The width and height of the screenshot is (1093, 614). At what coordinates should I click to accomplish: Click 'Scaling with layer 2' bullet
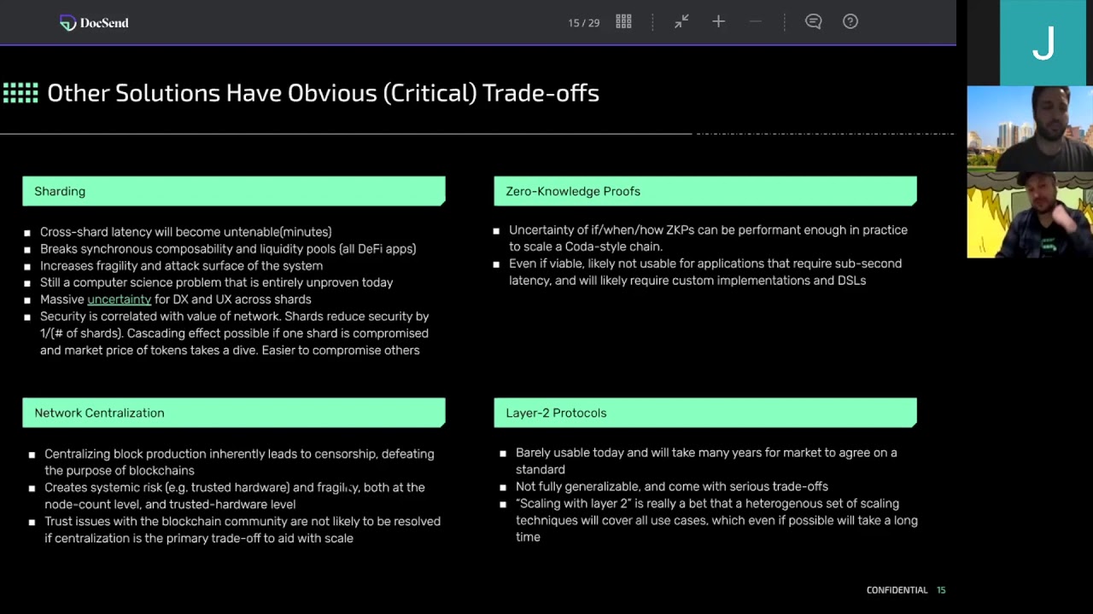(x=716, y=520)
